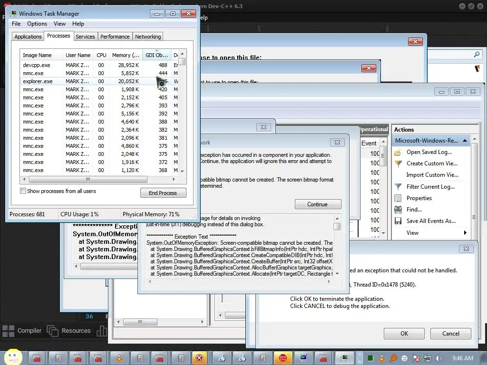487x365 pixels.
Task: Click Continue in the exception dialog
Action: tap(318, 204)
